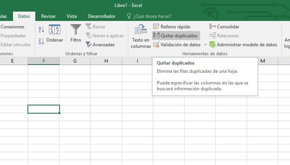Open the Desarrollador ribbon tab
The width and height of the screenshot is (290, 165).
(101, 16)
